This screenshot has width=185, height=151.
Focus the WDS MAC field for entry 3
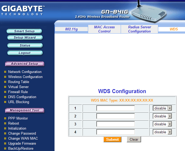click(x=115, y=124)
